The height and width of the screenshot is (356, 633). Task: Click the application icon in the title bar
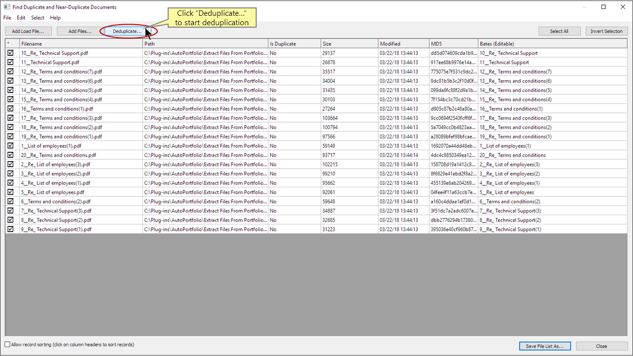[6, 7]
